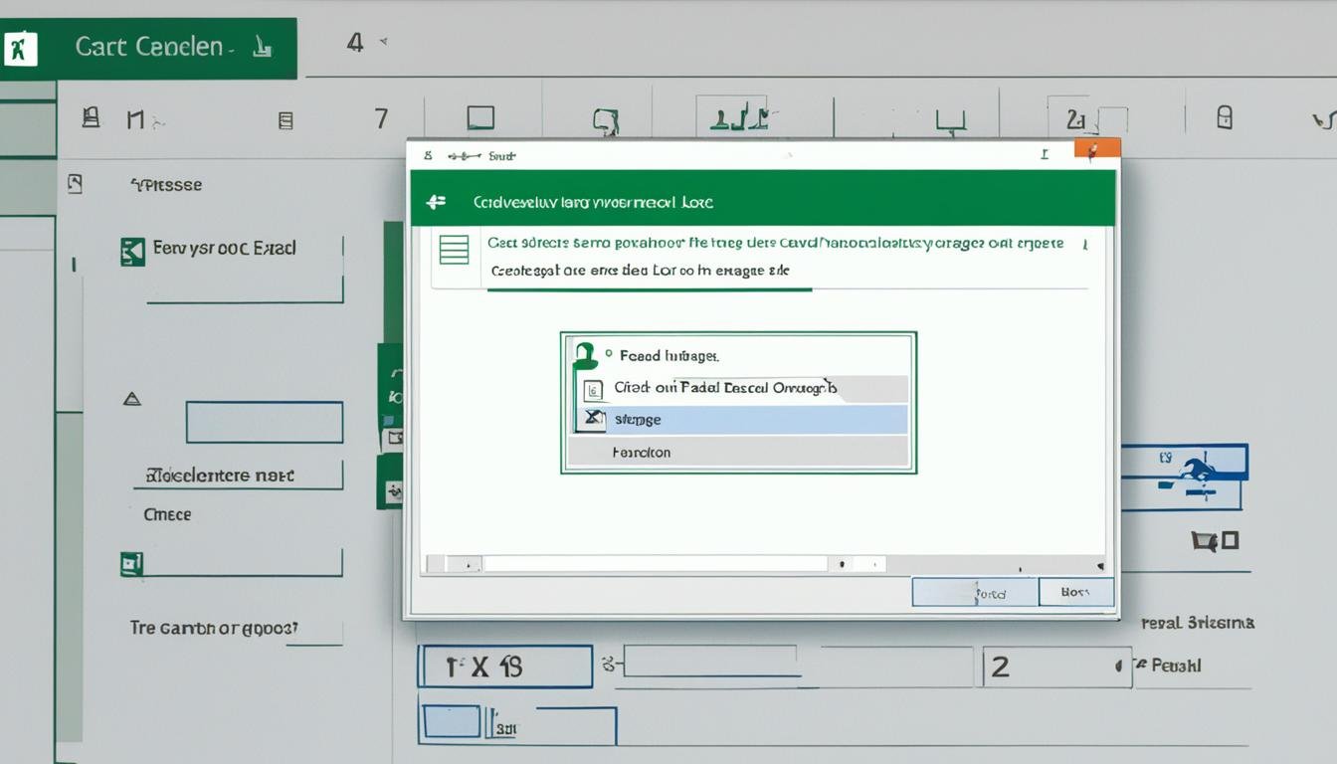The height and width of the screenshot is (764, 1337).
Task: Click the green list icon in the dialog
Action: [454, 249]
